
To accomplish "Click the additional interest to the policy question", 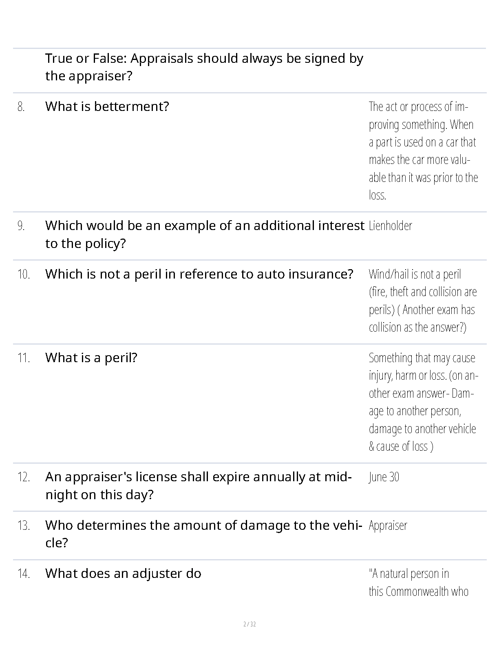I will coord(204,235).
